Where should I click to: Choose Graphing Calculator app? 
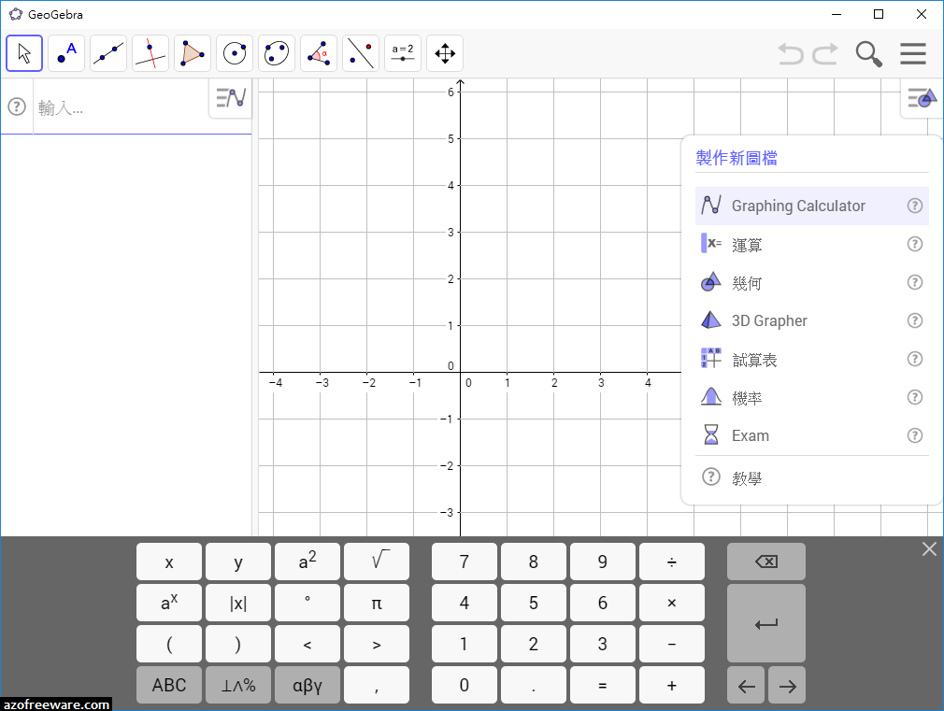pos(812,206)
